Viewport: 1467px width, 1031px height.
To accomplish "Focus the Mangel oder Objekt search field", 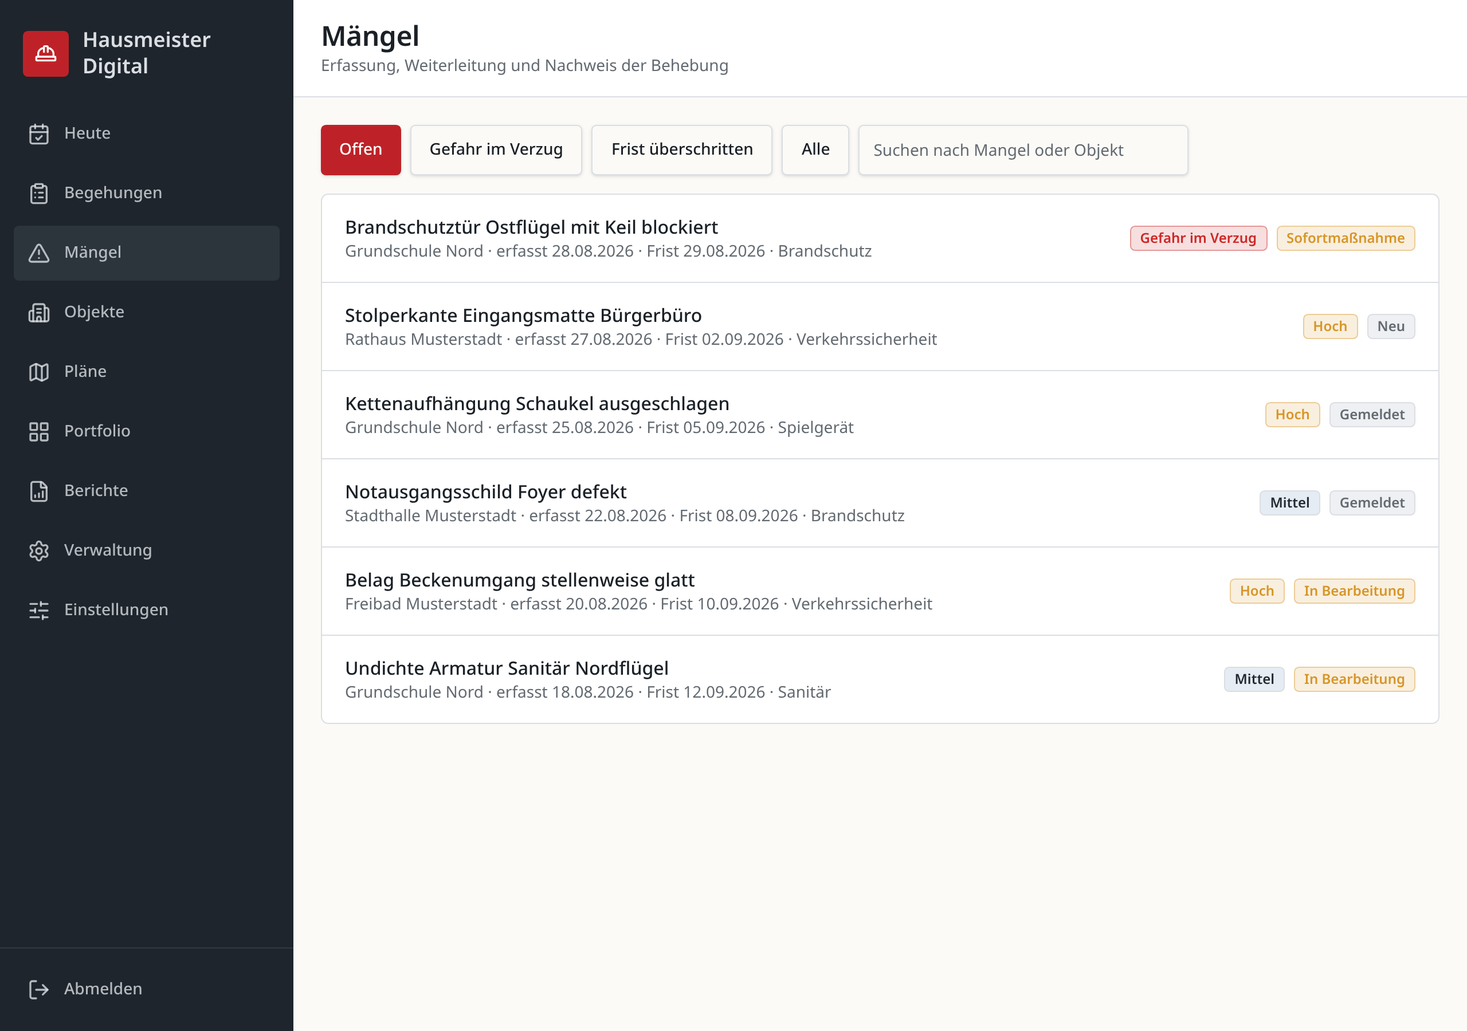I will [x=1022, y=150].
